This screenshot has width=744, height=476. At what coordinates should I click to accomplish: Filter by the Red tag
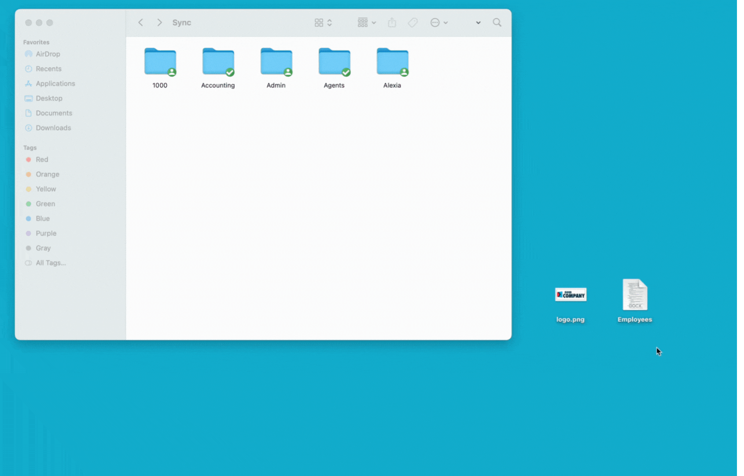point(42,160)
